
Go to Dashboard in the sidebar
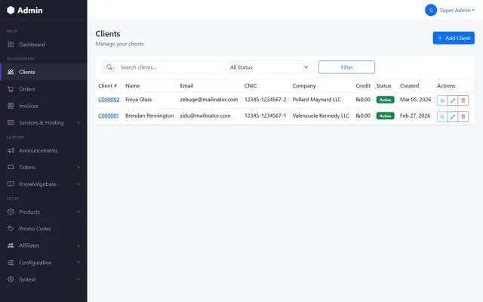(x=43, y=45)
